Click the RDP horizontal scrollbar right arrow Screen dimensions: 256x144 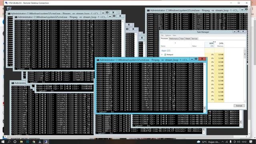(246, 136)
